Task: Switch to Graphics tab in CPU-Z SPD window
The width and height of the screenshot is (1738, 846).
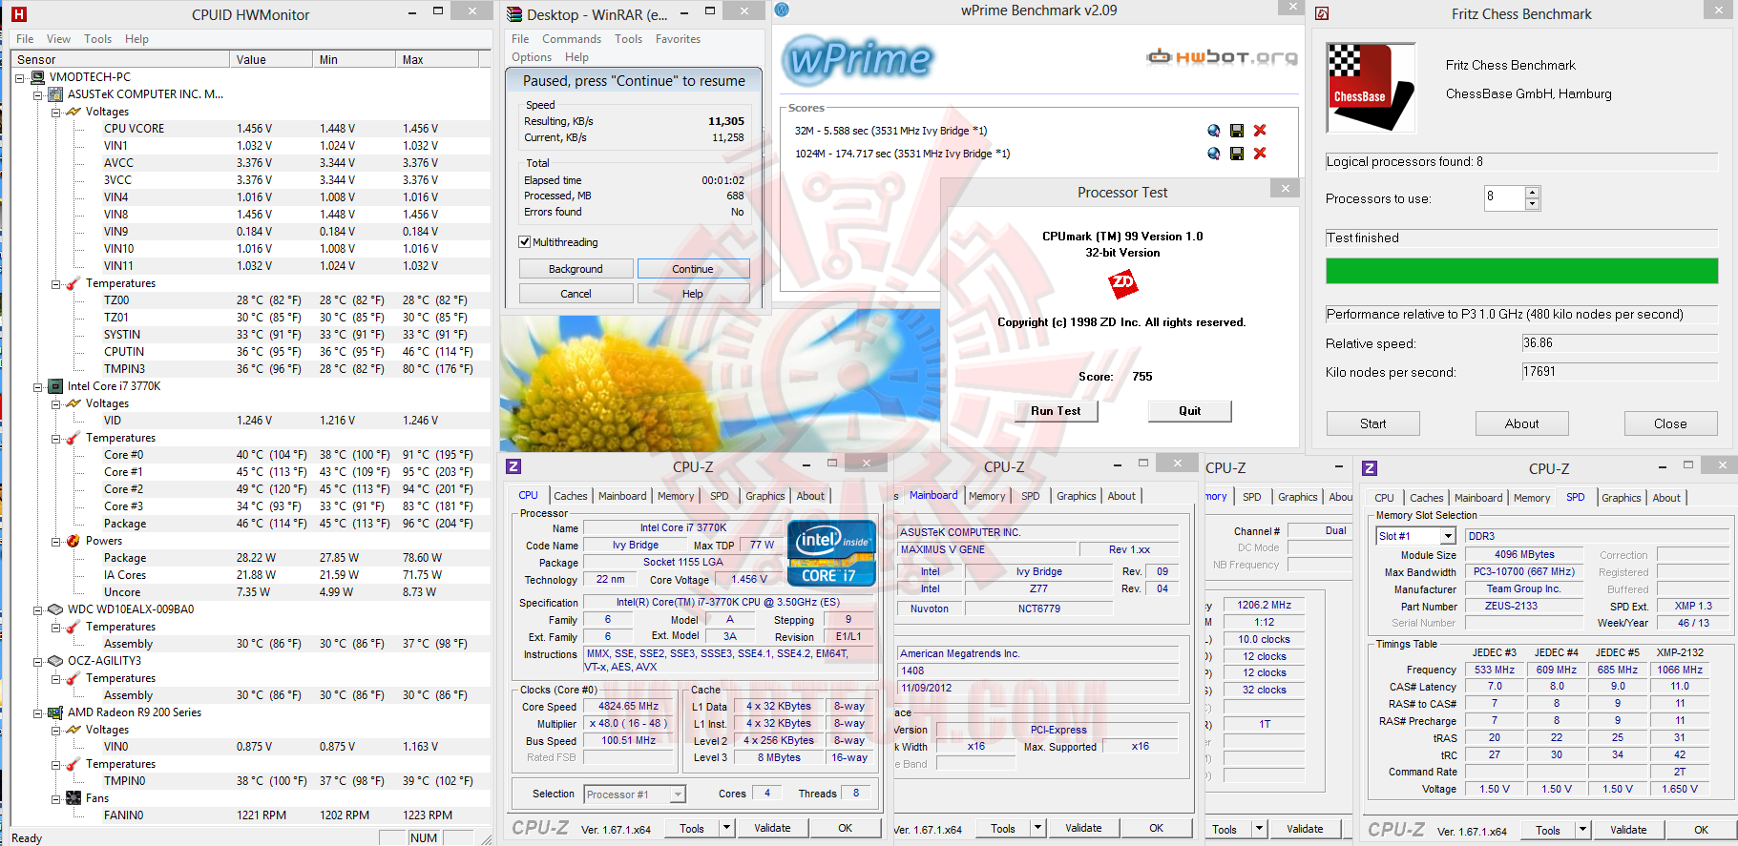Action: [x=1621, y=498]
